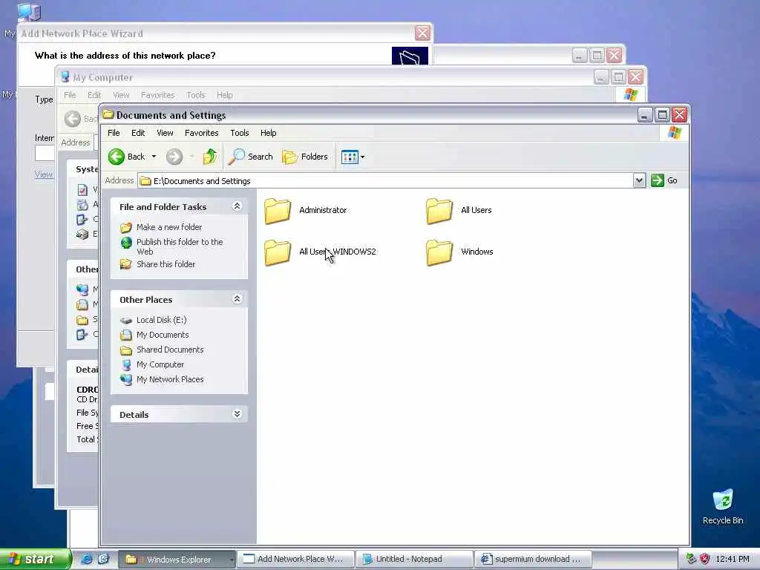760x570 pixels.
Task: Click Make a new folder
Action: [169, 227]
